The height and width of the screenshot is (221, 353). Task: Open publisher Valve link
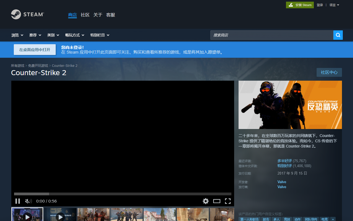282,187
